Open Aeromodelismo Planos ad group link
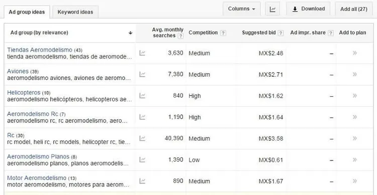The width and height of the screenshot is (377, 195). point(38,156)
